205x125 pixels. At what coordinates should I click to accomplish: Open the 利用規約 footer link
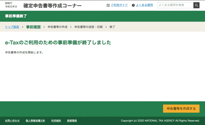pyautogui.click(x=56, y=121)
